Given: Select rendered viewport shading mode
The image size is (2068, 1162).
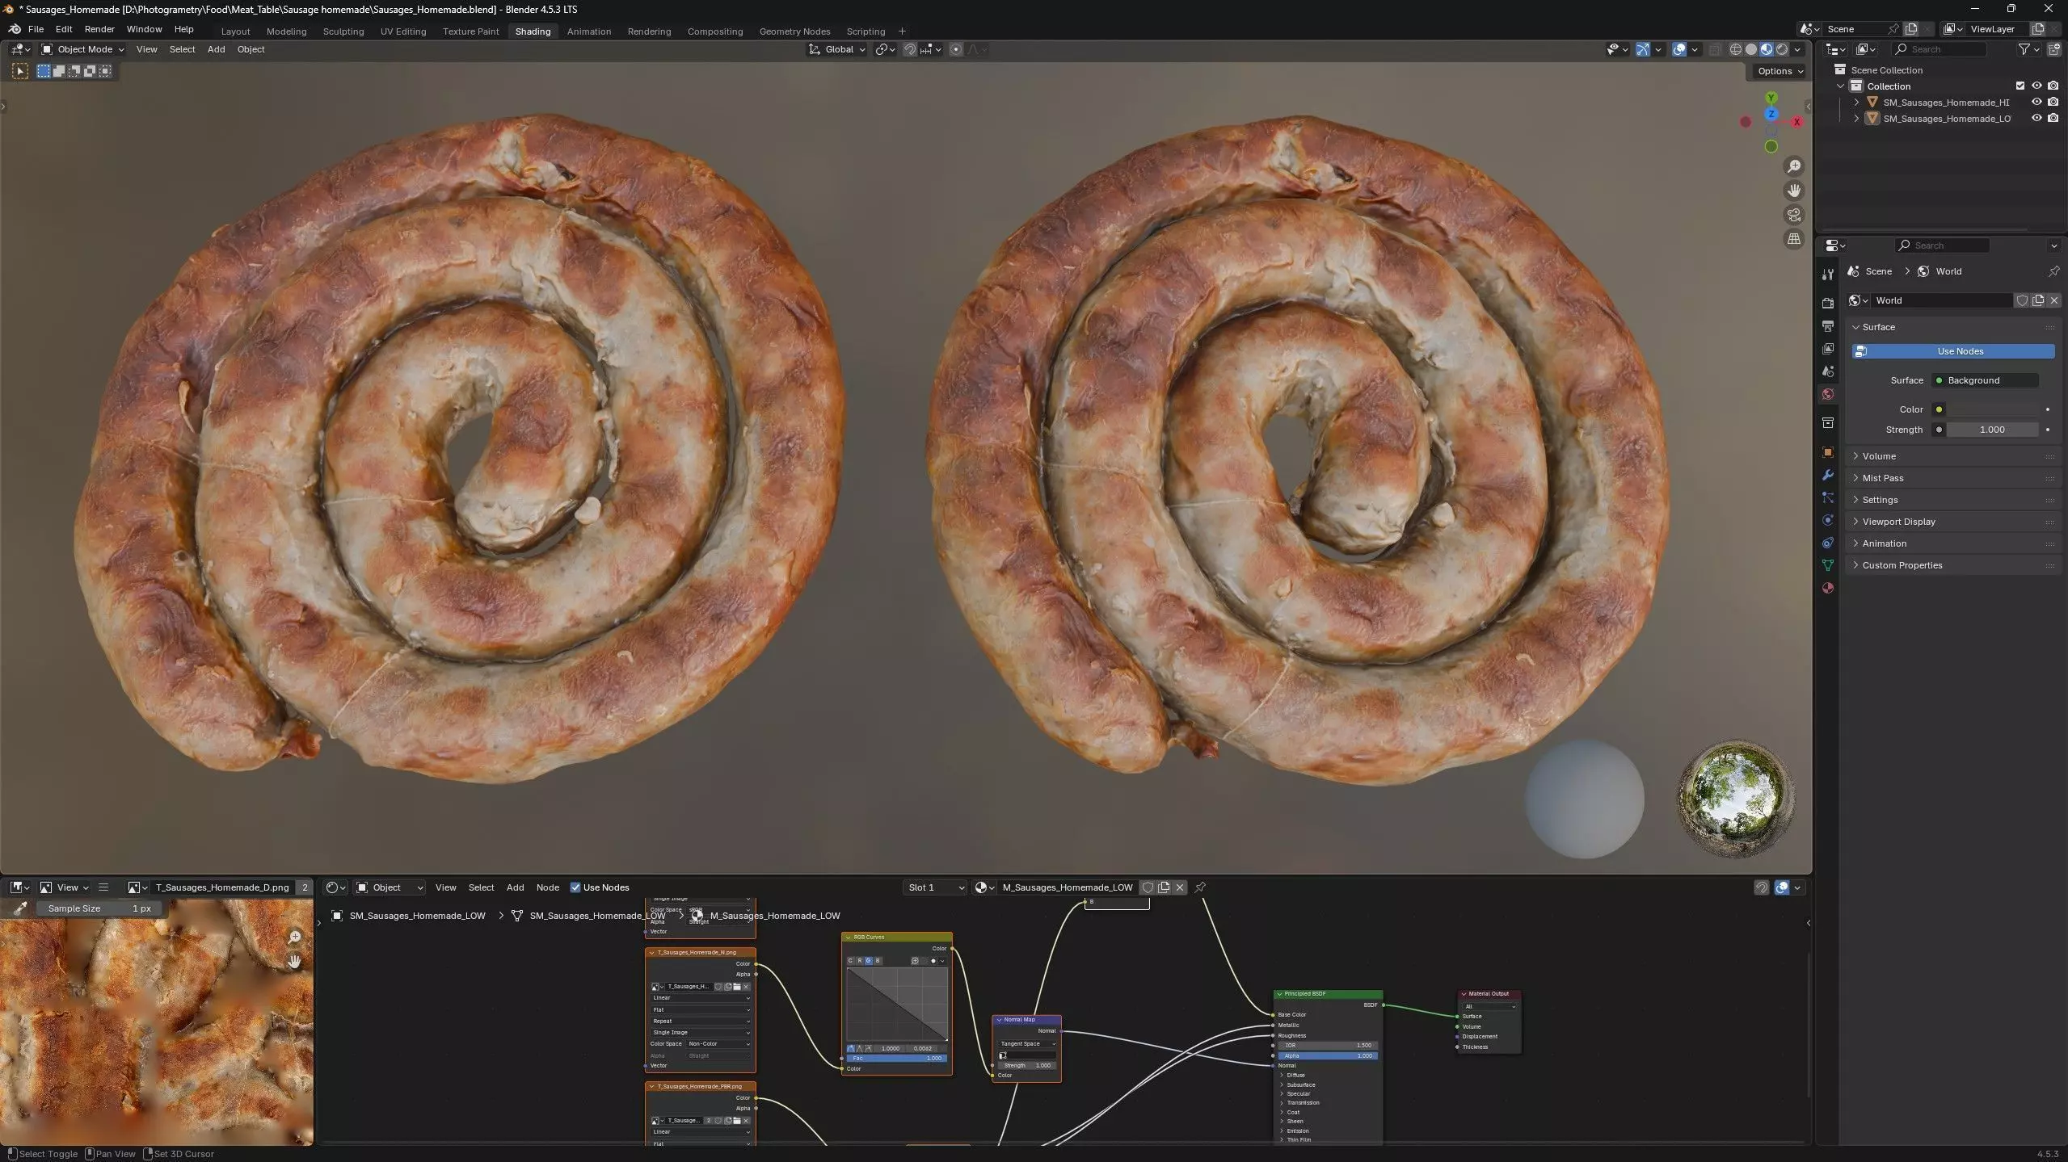Looking at the screenshot, I should pyautogui.click(x=1782, y=49).
